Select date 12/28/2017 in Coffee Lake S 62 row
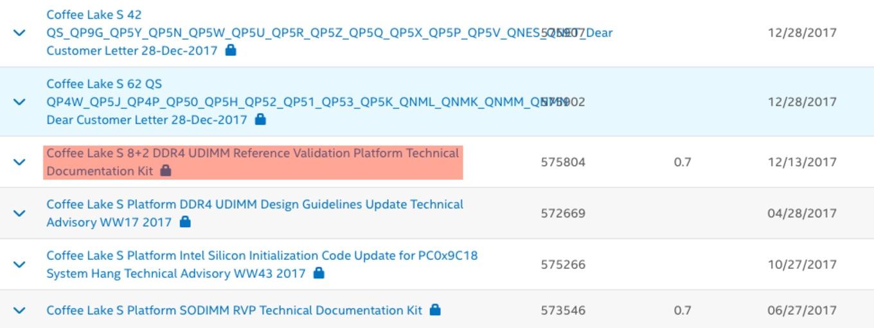Viewport: 874px width, 328px height. (x=802, y=101)
